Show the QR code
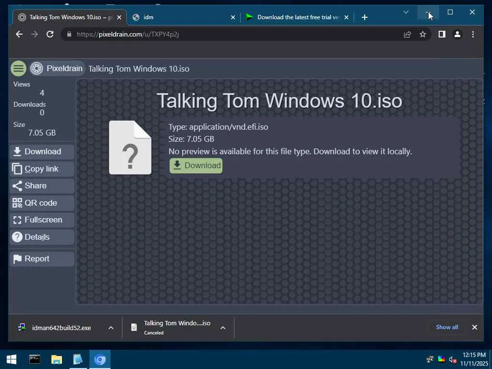 42,203
